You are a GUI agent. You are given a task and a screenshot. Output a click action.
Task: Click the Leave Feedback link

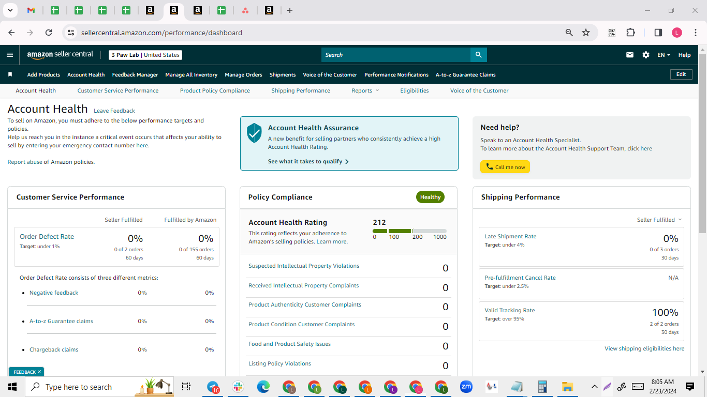(114, 111)
